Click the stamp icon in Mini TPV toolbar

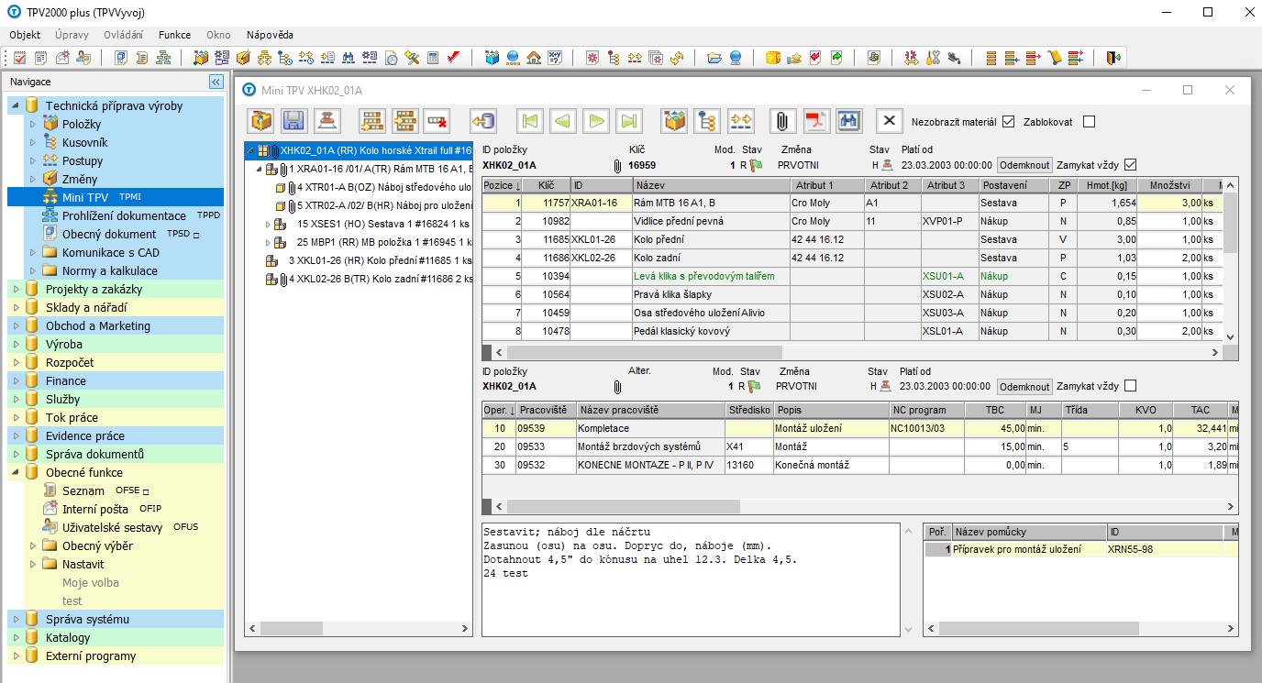point(327,121)
